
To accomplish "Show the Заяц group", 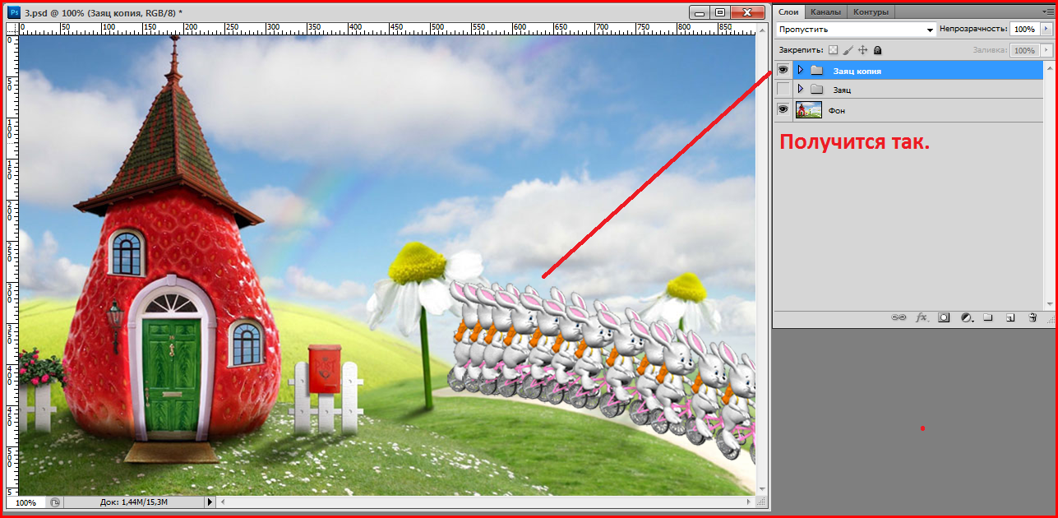I will [783, 89].
